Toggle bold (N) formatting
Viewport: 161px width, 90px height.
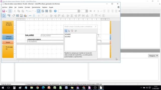[x=91, y=11]
